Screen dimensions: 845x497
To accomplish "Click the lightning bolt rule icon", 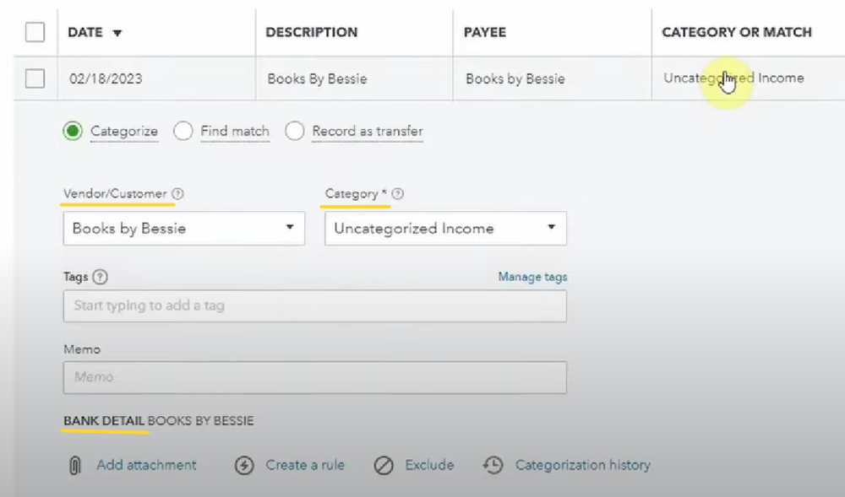I will (x=244, y=465).
